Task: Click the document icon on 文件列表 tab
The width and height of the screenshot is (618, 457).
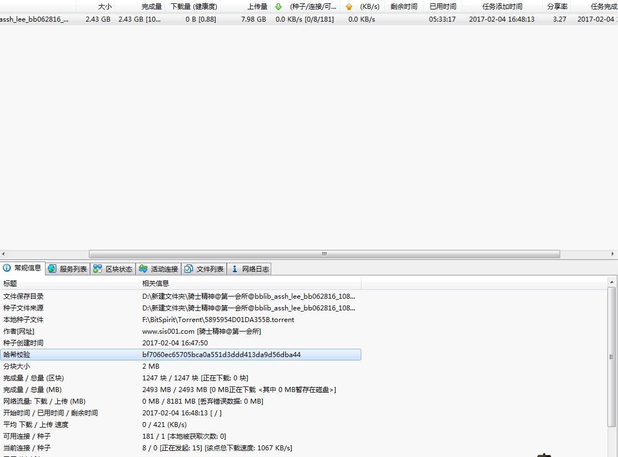Action: click(189, 269)
